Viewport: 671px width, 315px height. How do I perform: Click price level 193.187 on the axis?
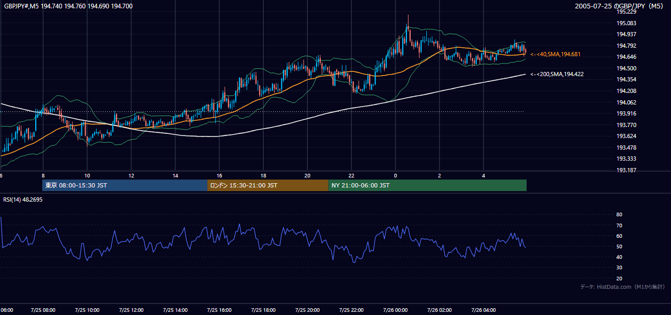point(626,170)
